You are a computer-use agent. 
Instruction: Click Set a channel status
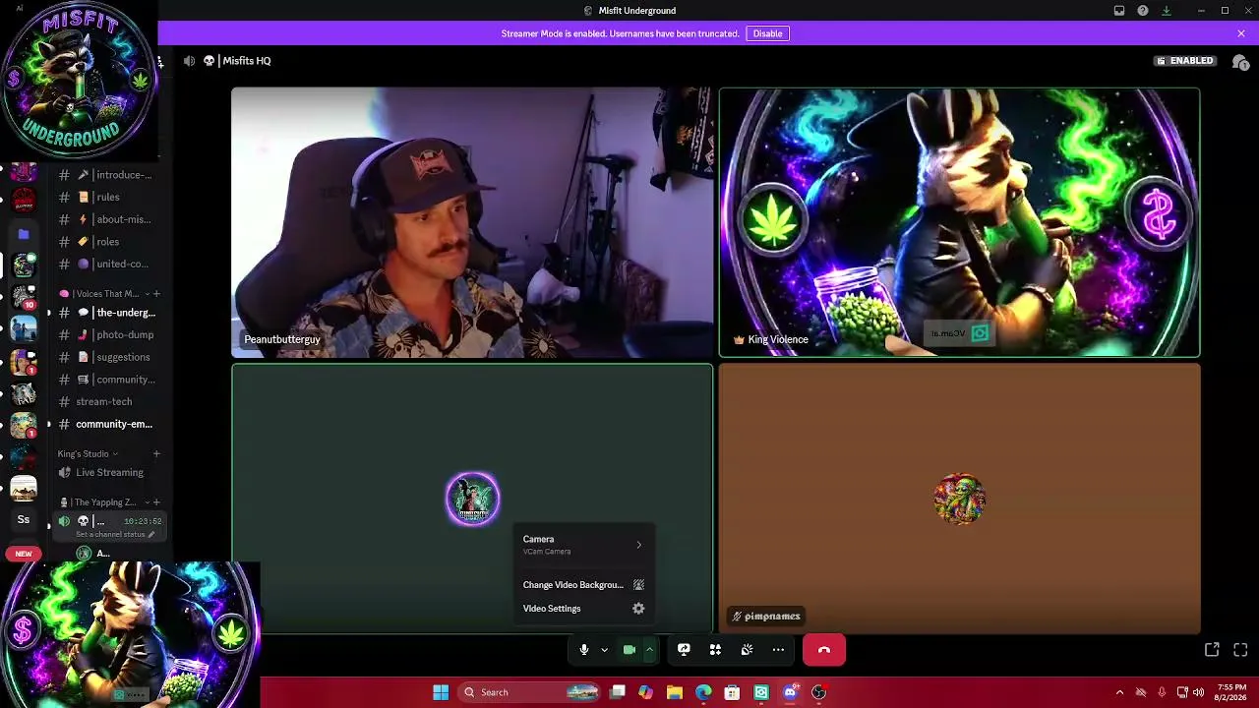(x=115, y=535)
